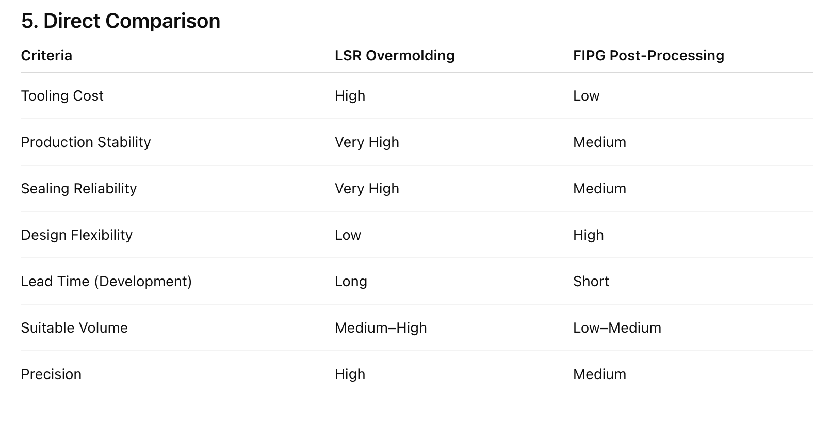Click the 'LSR Overmolding' column header

(x=395, y=56)
